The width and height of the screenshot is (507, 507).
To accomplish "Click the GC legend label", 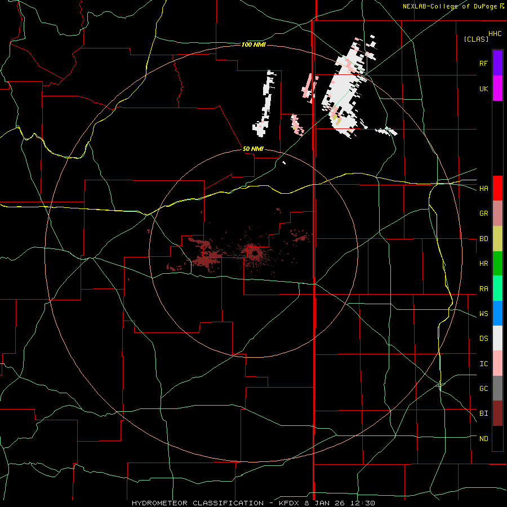I will [483, 389].
